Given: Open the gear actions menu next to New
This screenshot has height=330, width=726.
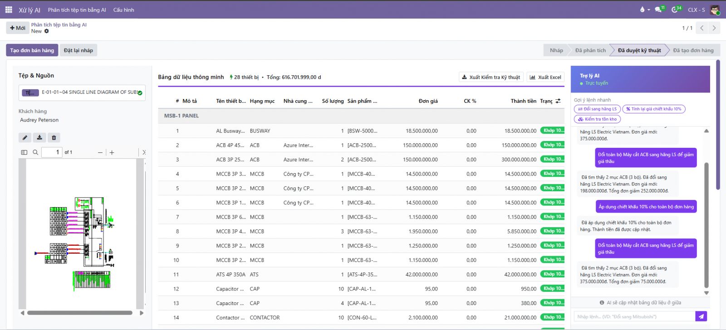Looking at the screenshot, I should [x=46, y=31].
